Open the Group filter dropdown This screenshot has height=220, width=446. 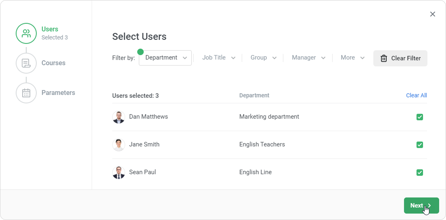(263, 58)
